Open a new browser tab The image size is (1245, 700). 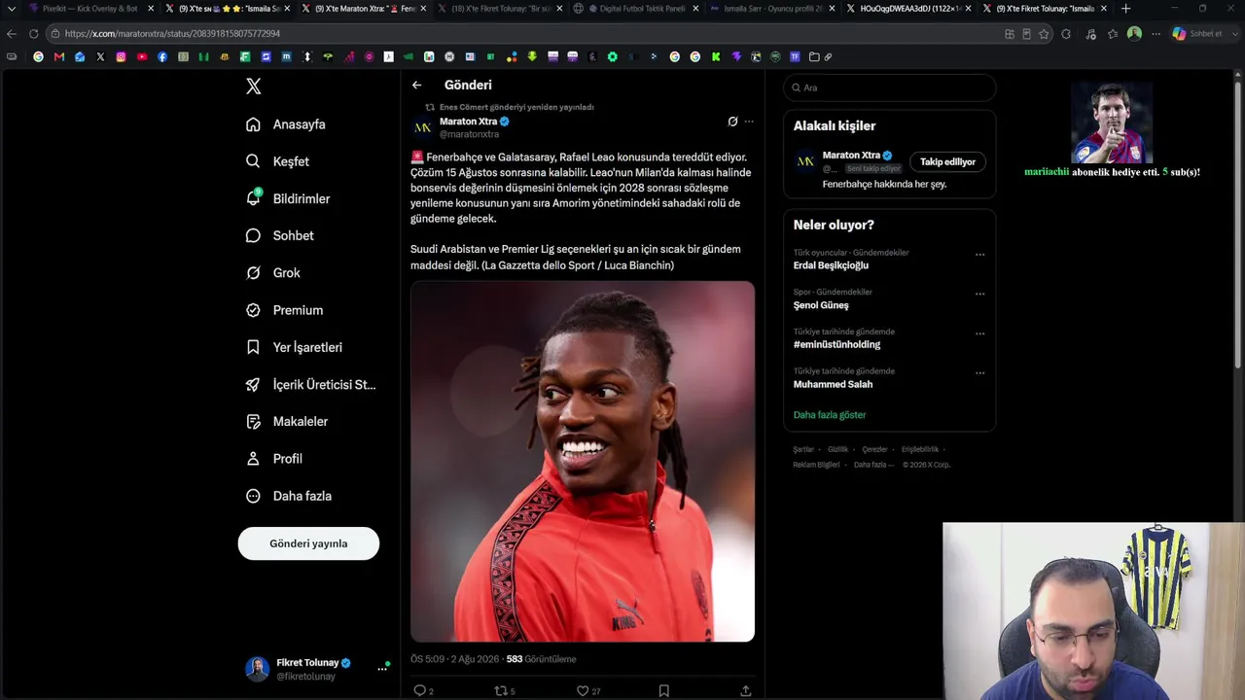(x=1125, y=9)
